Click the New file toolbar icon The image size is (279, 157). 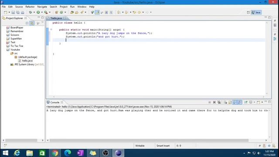(x=6, y=12)
